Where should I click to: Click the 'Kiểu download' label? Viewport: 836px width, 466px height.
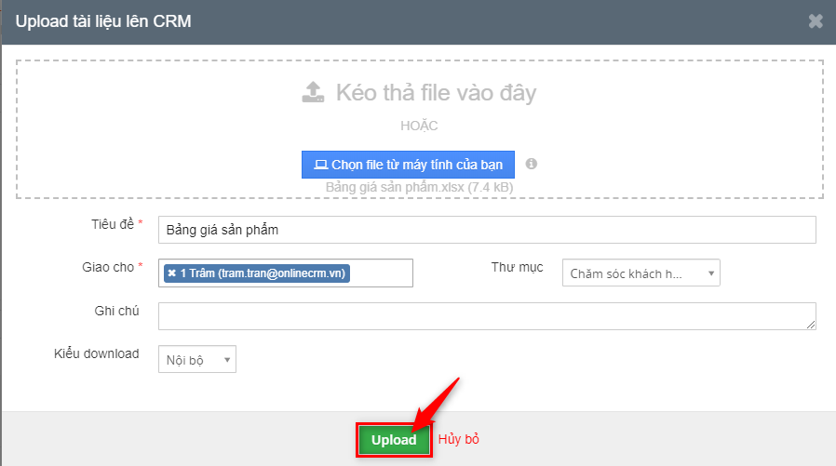pos(96,353)
